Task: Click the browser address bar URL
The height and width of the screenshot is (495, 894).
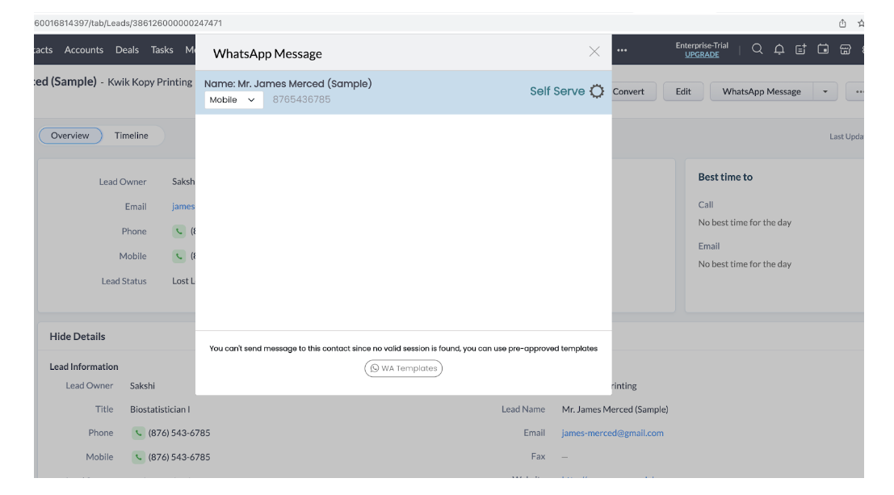Action: (x=128, y=23)
